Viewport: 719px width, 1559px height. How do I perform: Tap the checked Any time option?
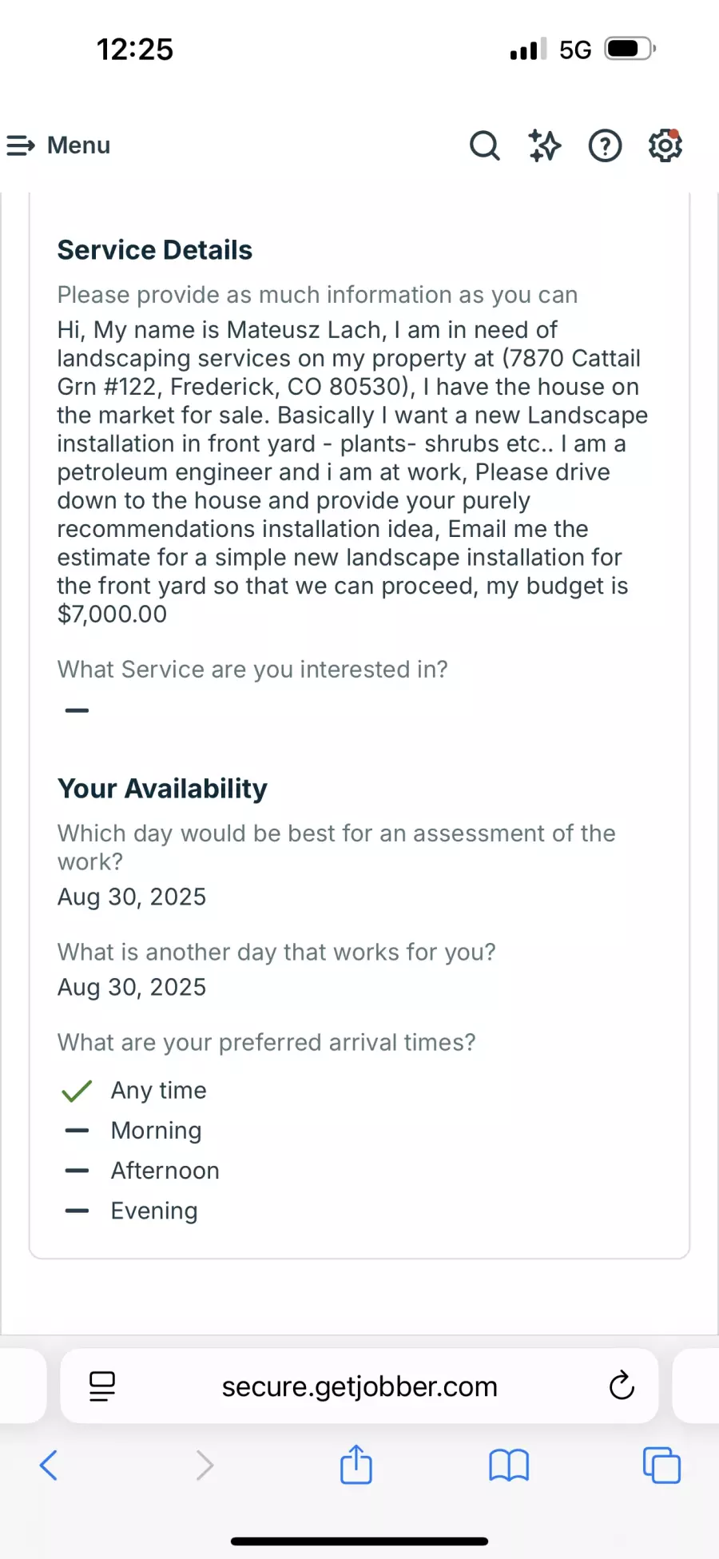(x=158, y=1091)
